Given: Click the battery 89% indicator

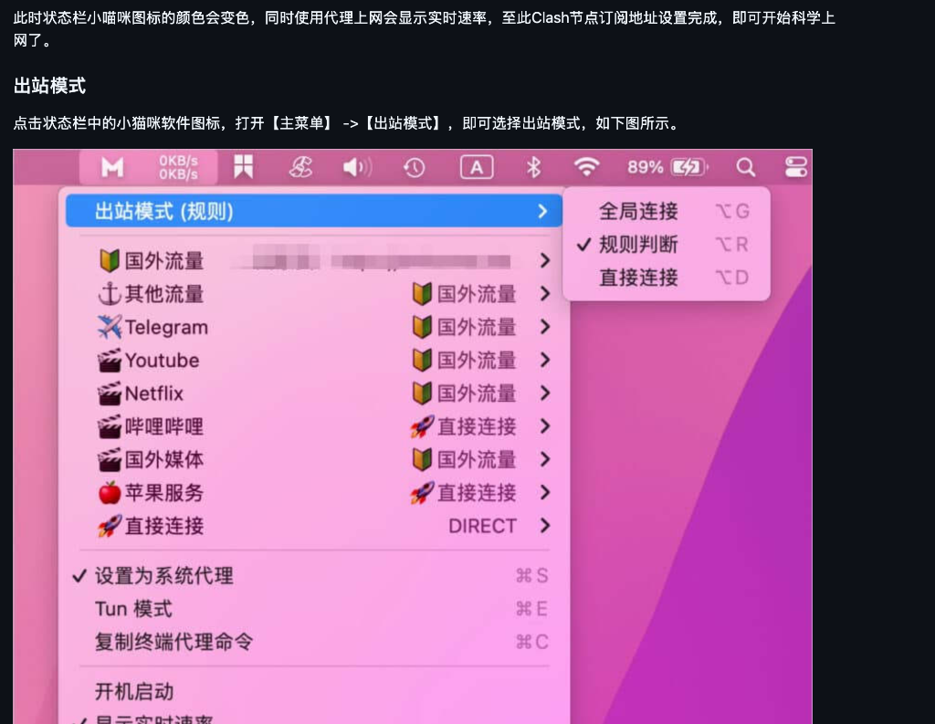Looking at the screenshot, I should (667, 168).
